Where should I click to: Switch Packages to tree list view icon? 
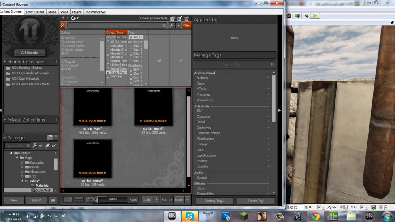[x=50, y=137]
